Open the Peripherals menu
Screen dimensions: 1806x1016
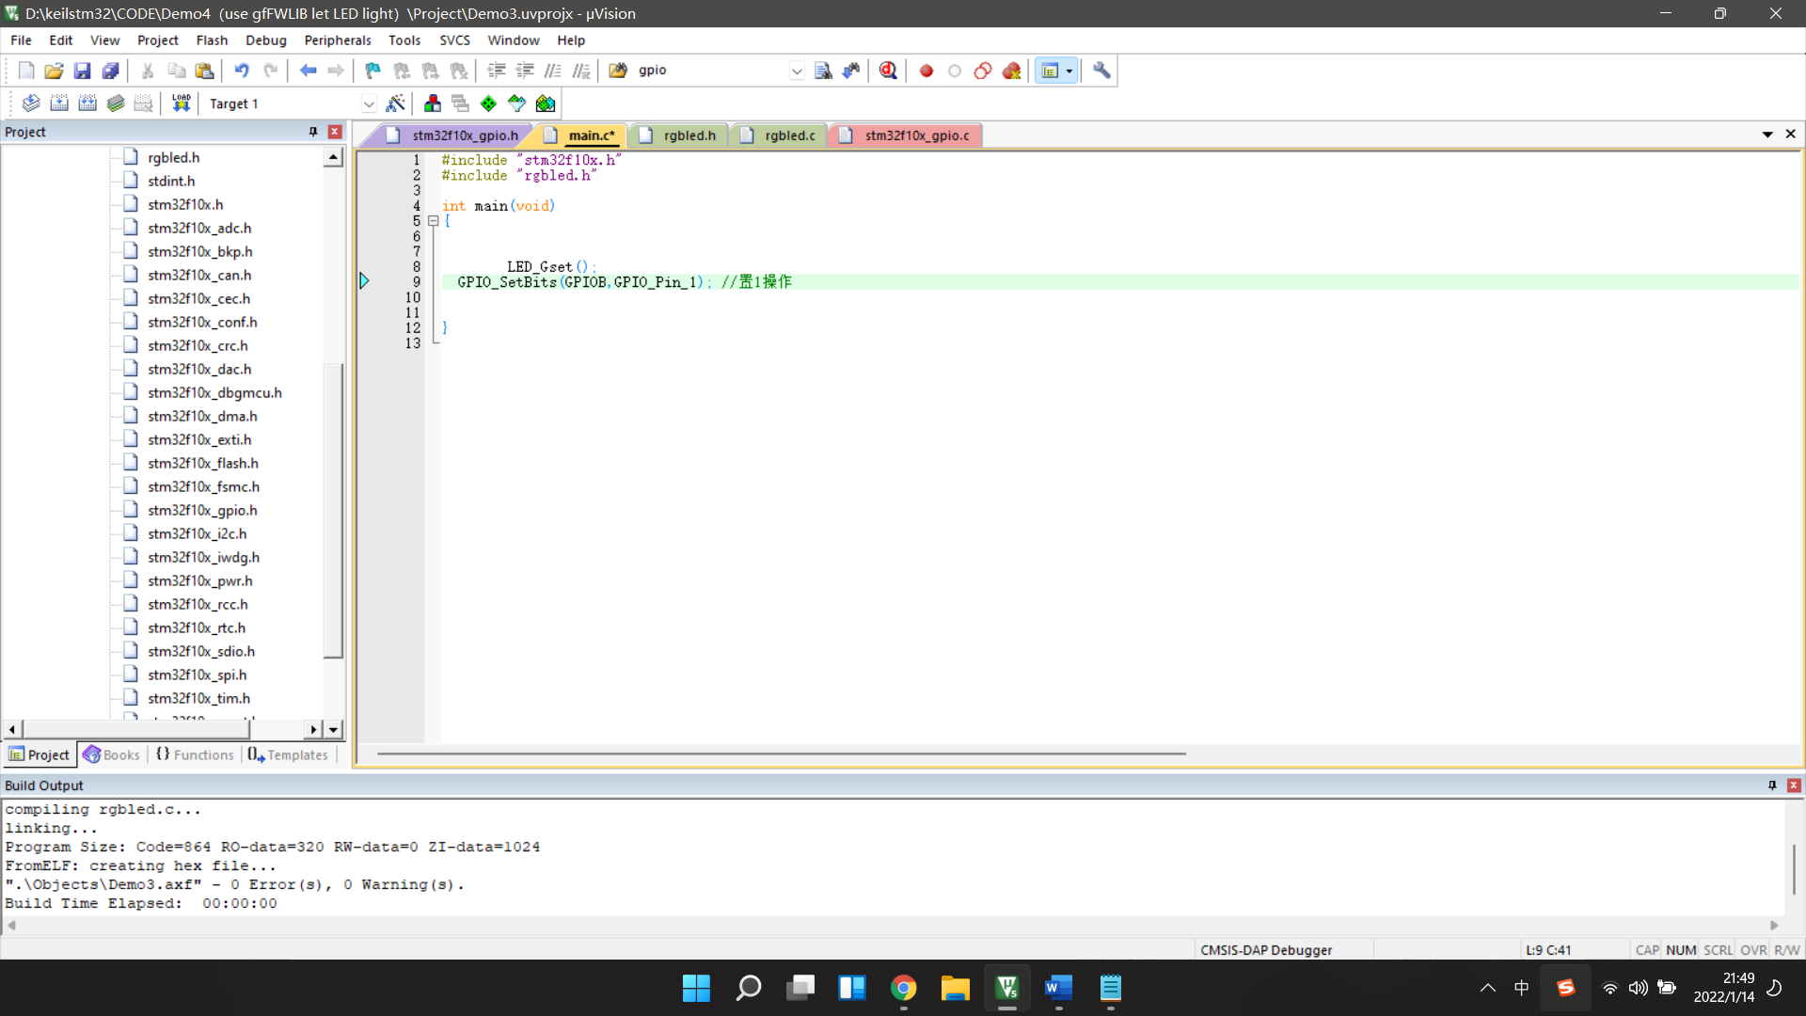[x=338, y=40]
